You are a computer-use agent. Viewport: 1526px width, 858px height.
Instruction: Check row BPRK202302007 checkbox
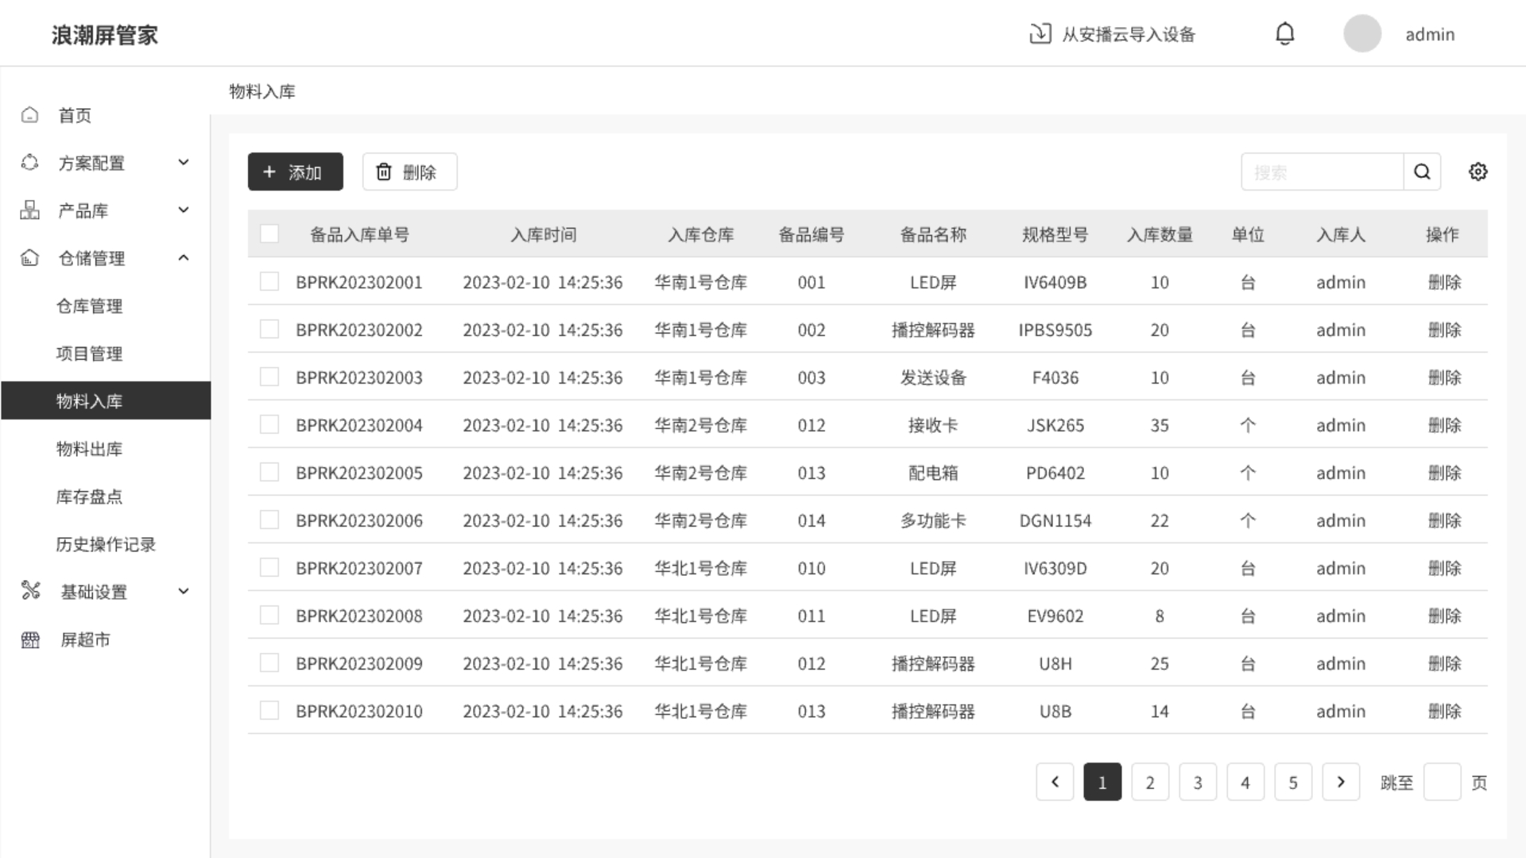point(269,567)
